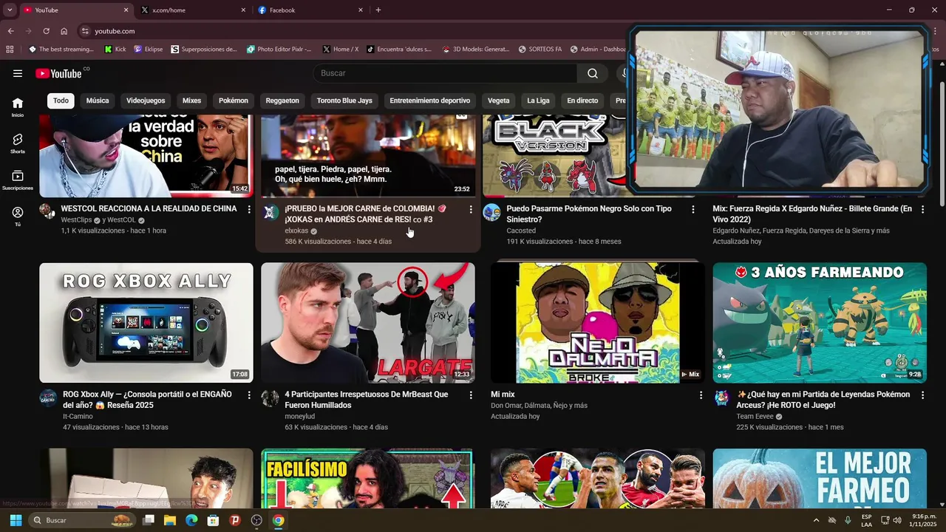946x532 pixels.
Task: Open Suscripciones in the sidebar
Action: (x=18, y=180)
